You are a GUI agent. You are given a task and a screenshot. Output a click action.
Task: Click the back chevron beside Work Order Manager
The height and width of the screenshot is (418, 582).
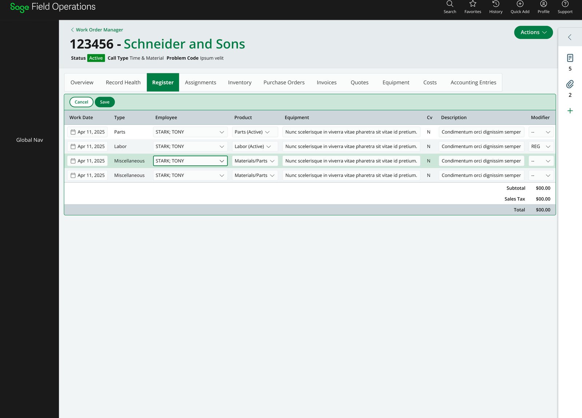pos(72,30)
